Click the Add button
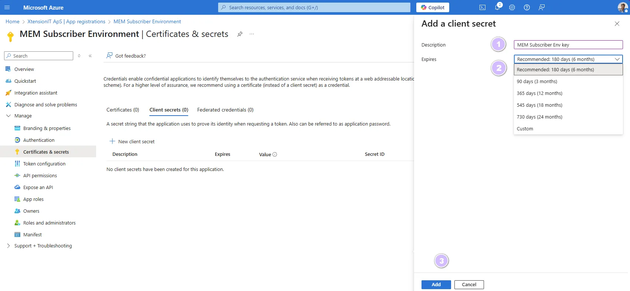 pos(436,285)
